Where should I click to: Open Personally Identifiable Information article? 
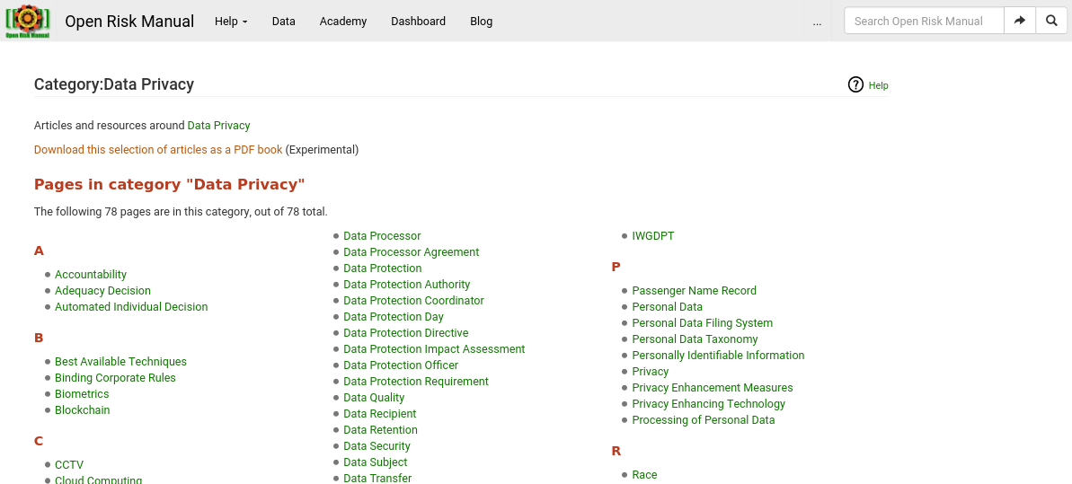point(718,356)
